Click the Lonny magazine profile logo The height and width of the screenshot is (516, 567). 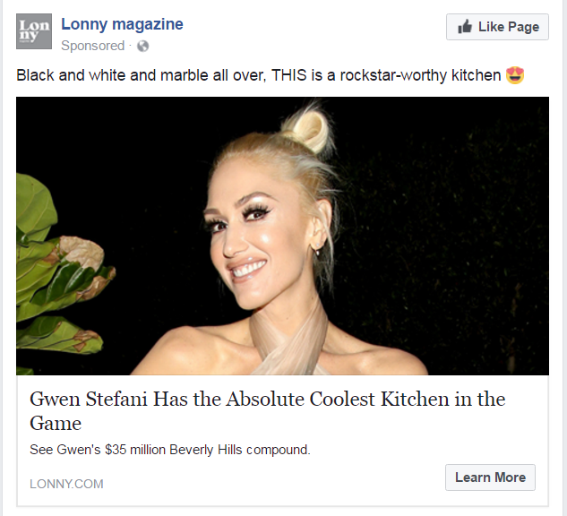34,33
